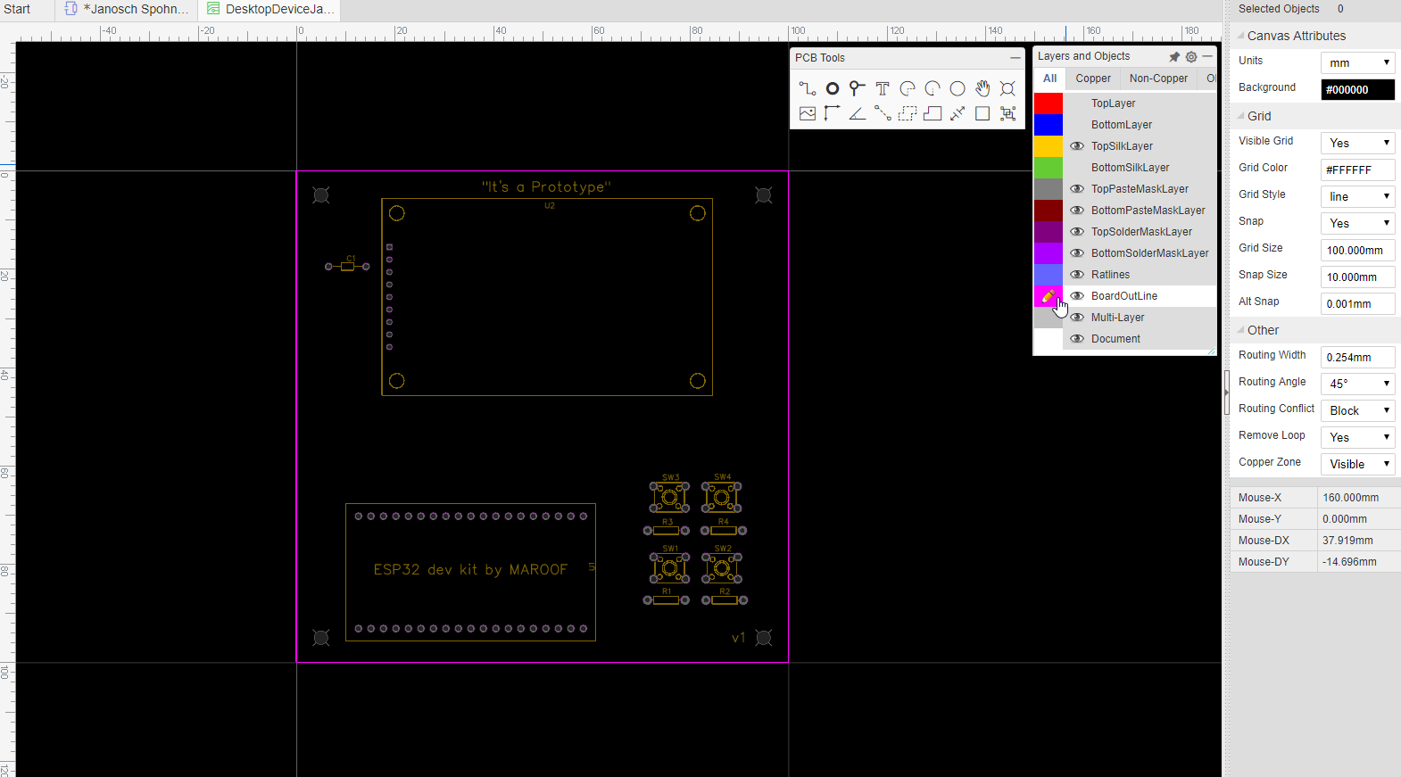Select the Via tool
The image size is (1401, 777).
pos(858,88)
